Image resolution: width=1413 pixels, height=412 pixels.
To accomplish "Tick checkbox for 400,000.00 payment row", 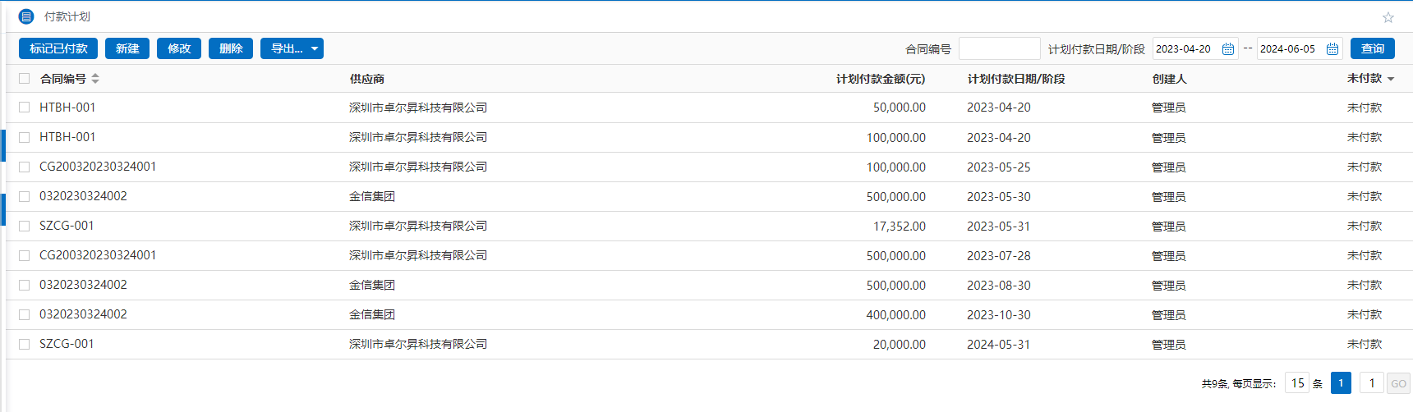I will coord(25,314).
